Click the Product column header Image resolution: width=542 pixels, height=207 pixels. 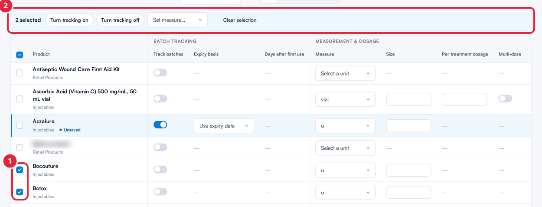click(41, 54)
